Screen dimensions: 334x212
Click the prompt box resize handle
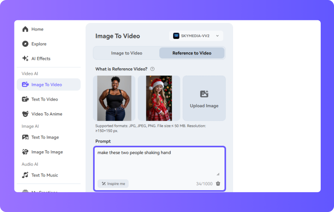(x=218, y=174)
